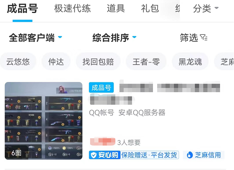Switch to the 道具 tab

point(116,8)
